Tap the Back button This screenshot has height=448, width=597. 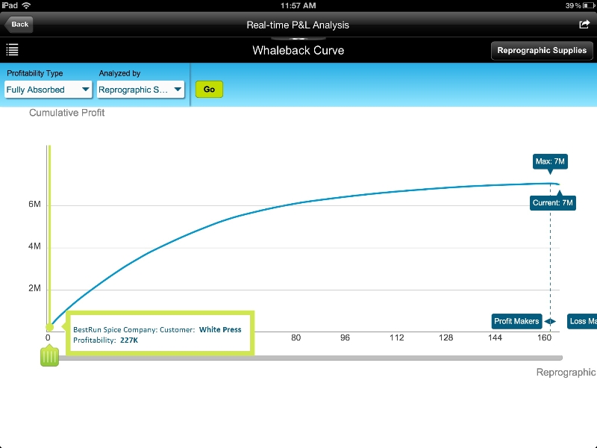coord(19,25)
